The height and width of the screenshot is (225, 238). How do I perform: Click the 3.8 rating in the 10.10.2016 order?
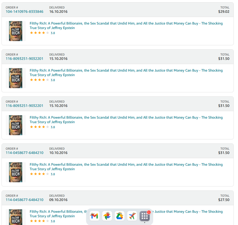53,174
